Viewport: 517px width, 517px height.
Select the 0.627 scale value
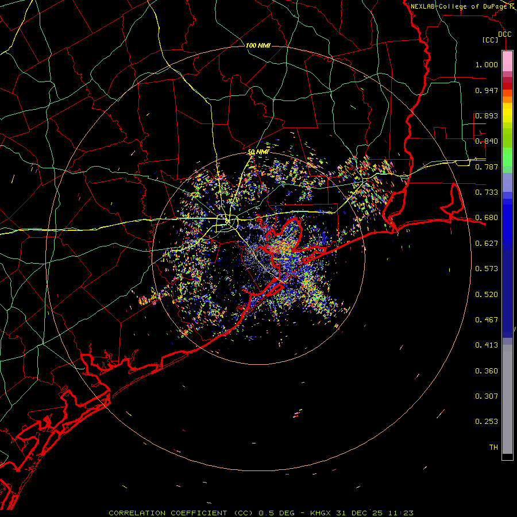coord(487,244)
